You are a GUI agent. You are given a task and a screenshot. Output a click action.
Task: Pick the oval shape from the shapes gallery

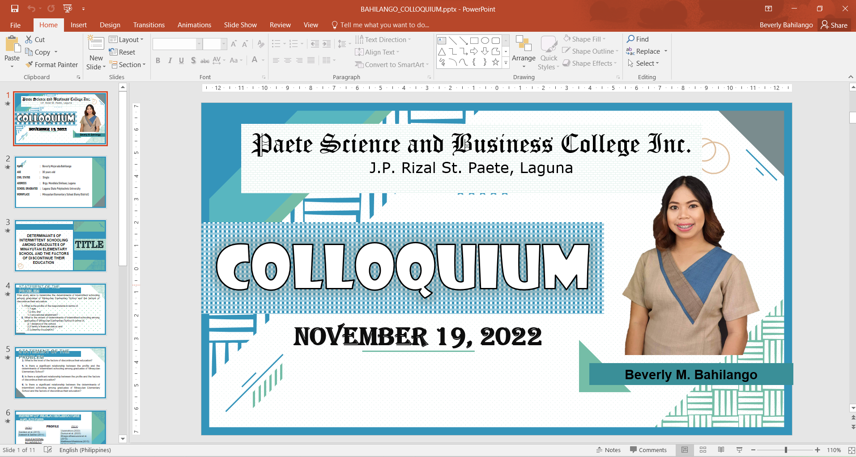485,40
